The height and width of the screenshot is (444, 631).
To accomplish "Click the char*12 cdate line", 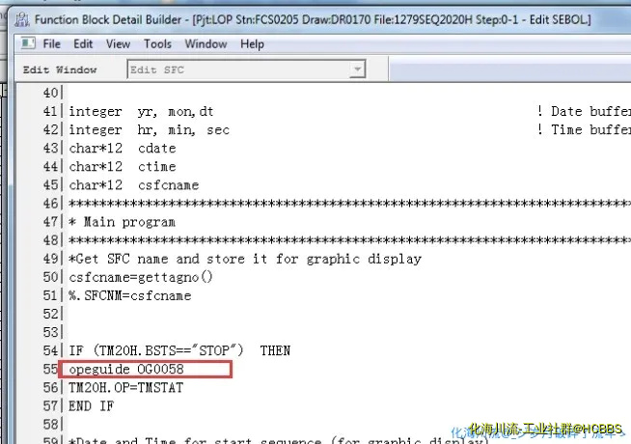I will (x=123, y=149).
